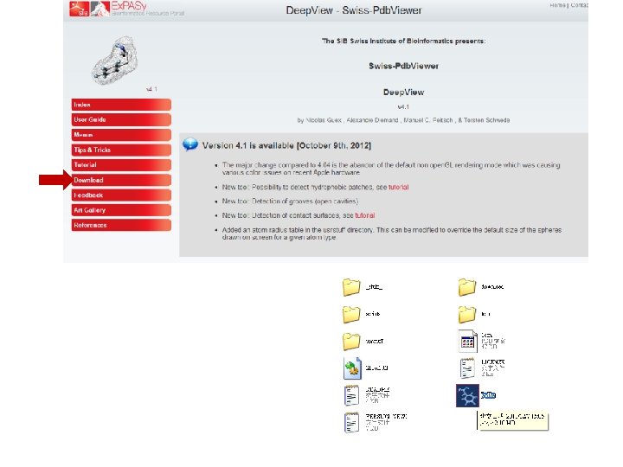623x467 pixels.
Task: Select the RELEASE_NEWS text file
Action: 375,422
